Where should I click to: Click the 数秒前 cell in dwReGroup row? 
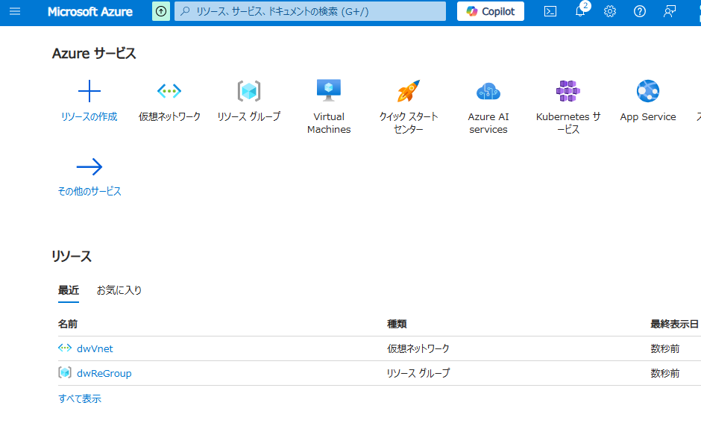click(x=664, y=373)
